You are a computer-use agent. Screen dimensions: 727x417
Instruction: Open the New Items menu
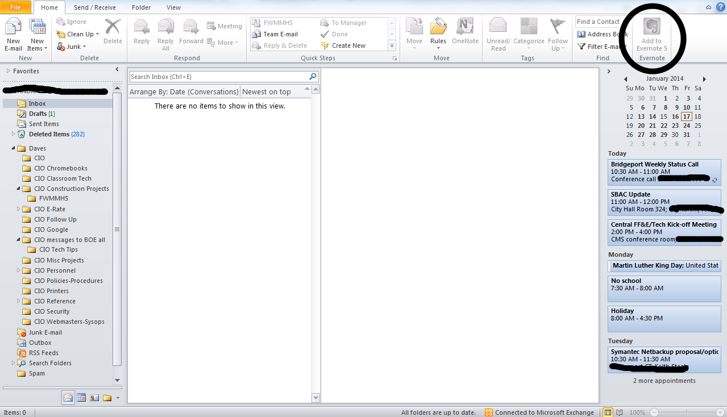[38, 35]
